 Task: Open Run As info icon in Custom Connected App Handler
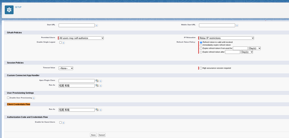(101, 86)
